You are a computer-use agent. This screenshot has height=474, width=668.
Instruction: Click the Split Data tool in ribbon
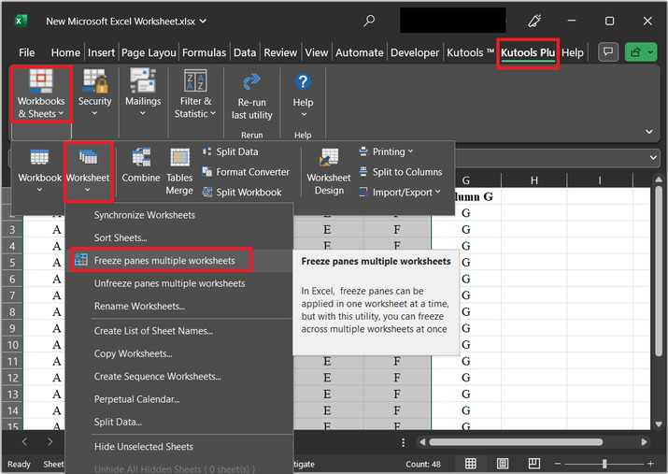pyautogui.click(x=230, y=151)
